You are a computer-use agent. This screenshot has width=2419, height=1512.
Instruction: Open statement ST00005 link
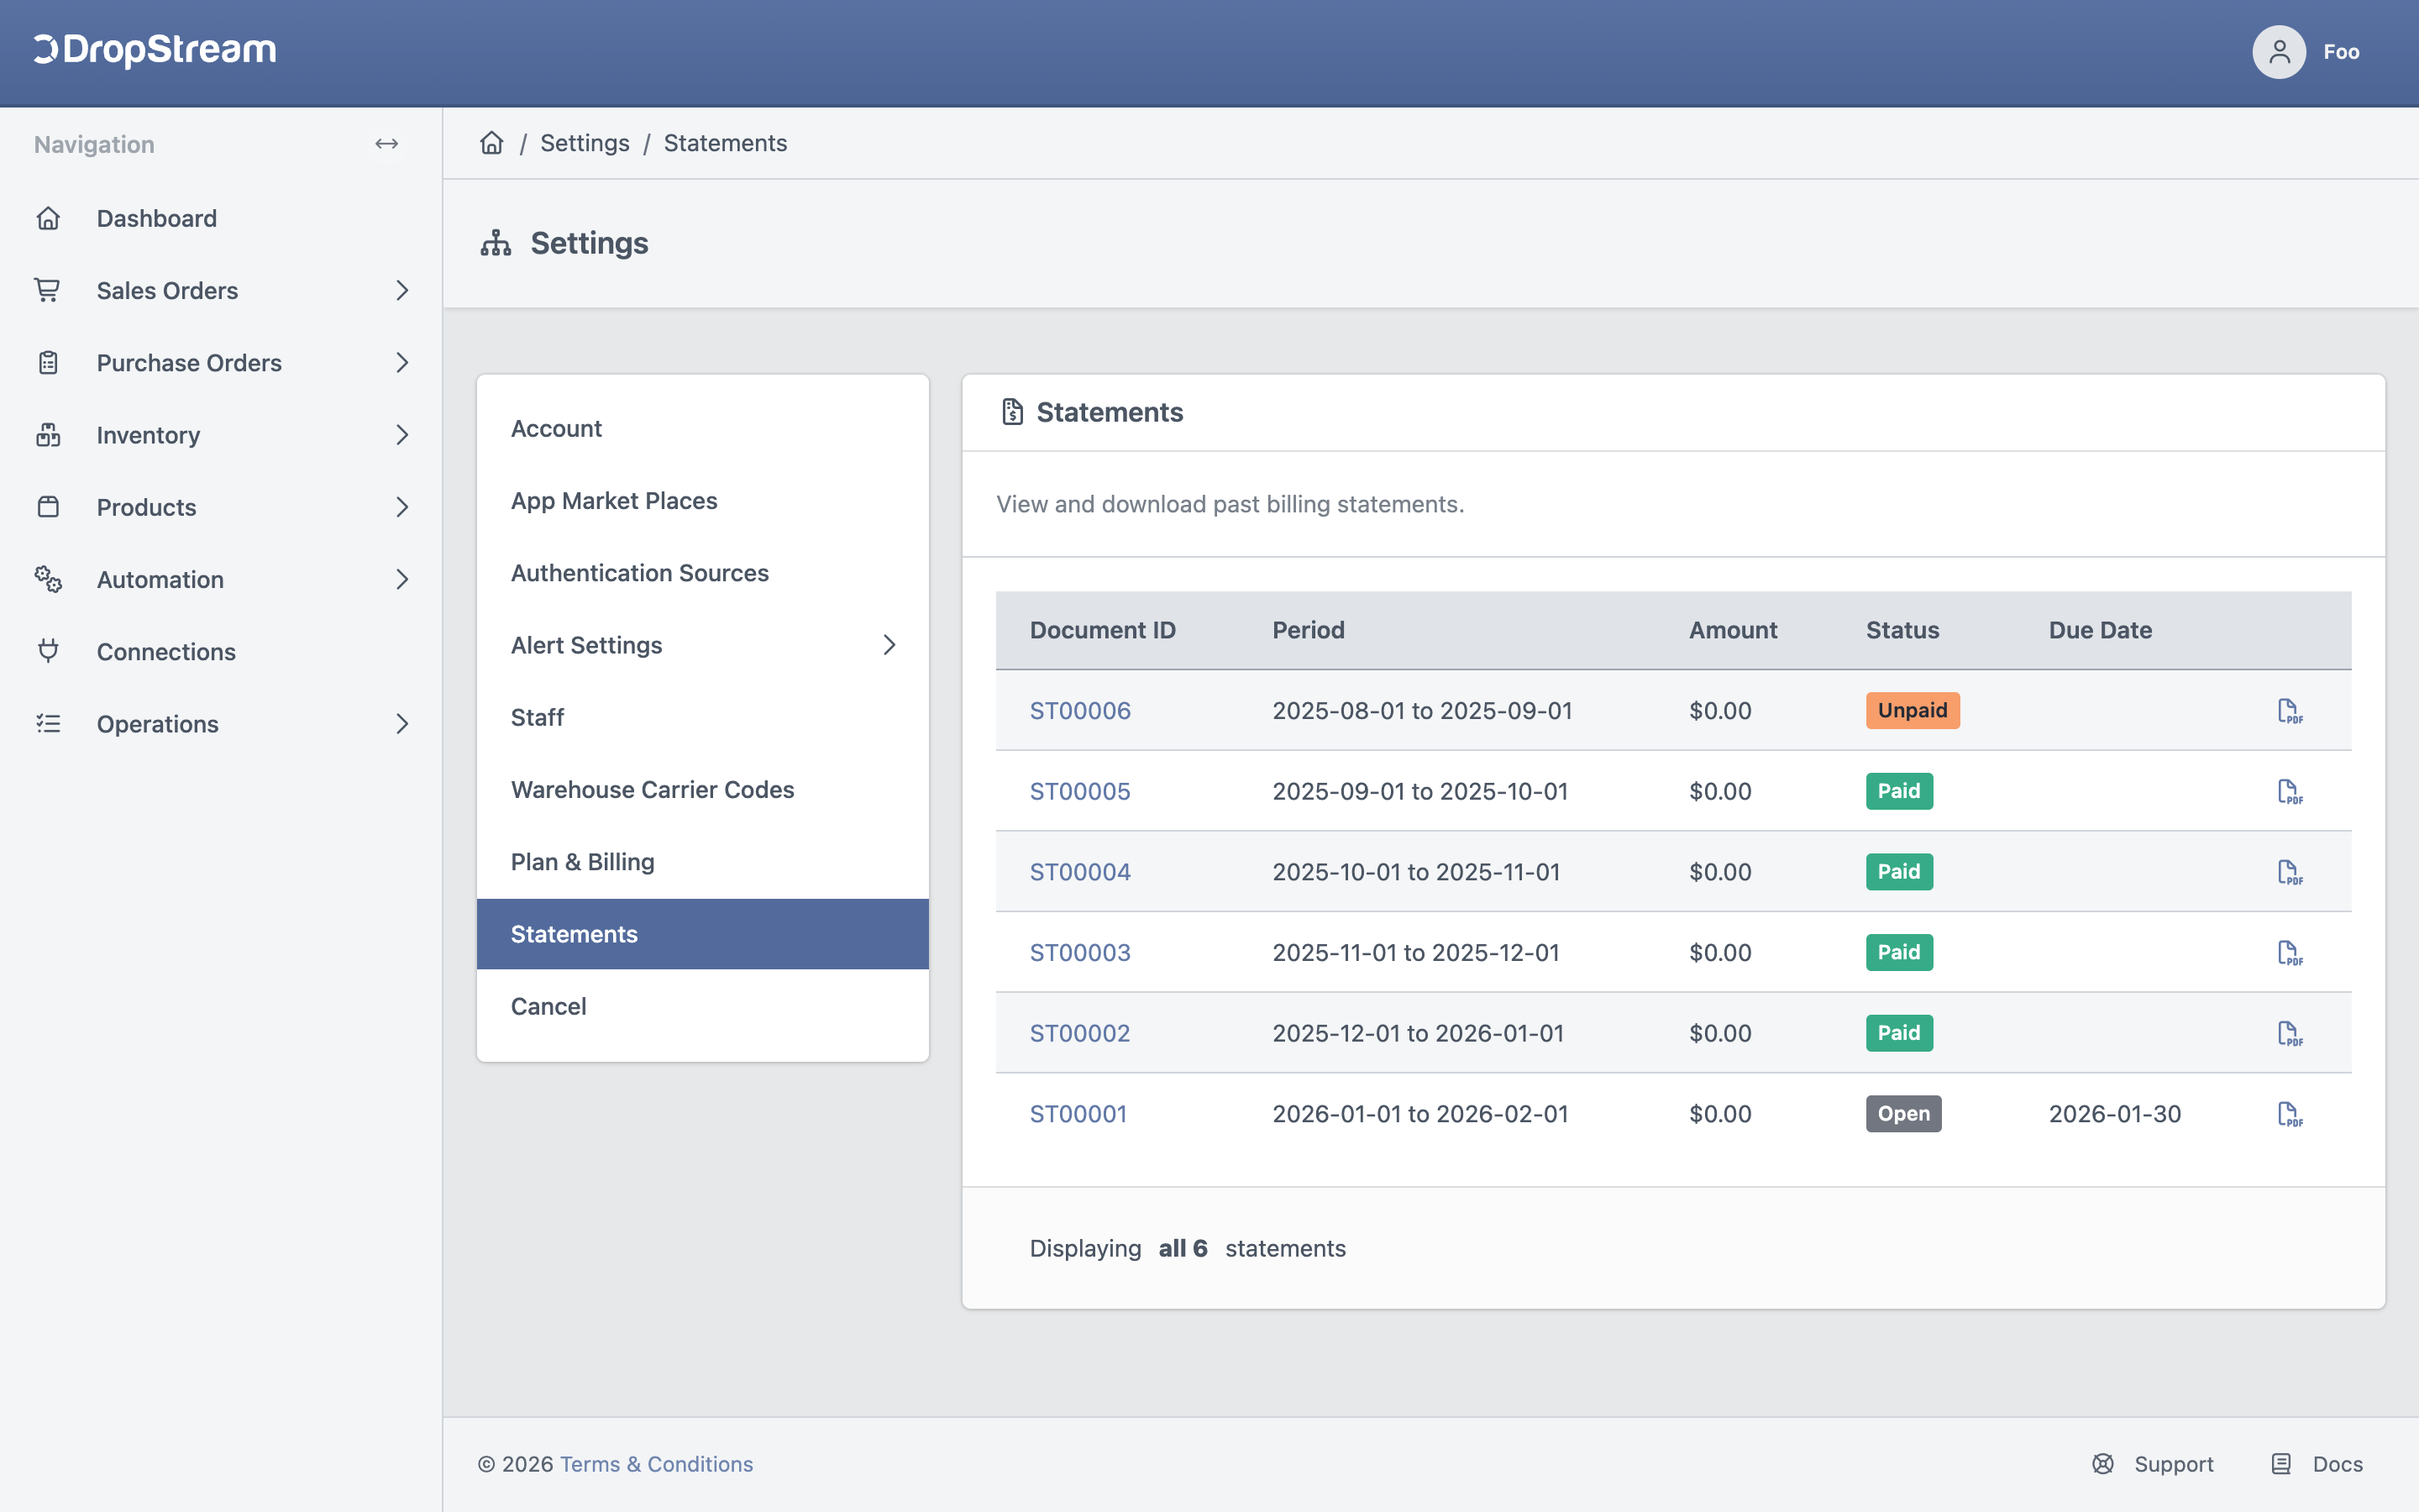click(1079, 791)
